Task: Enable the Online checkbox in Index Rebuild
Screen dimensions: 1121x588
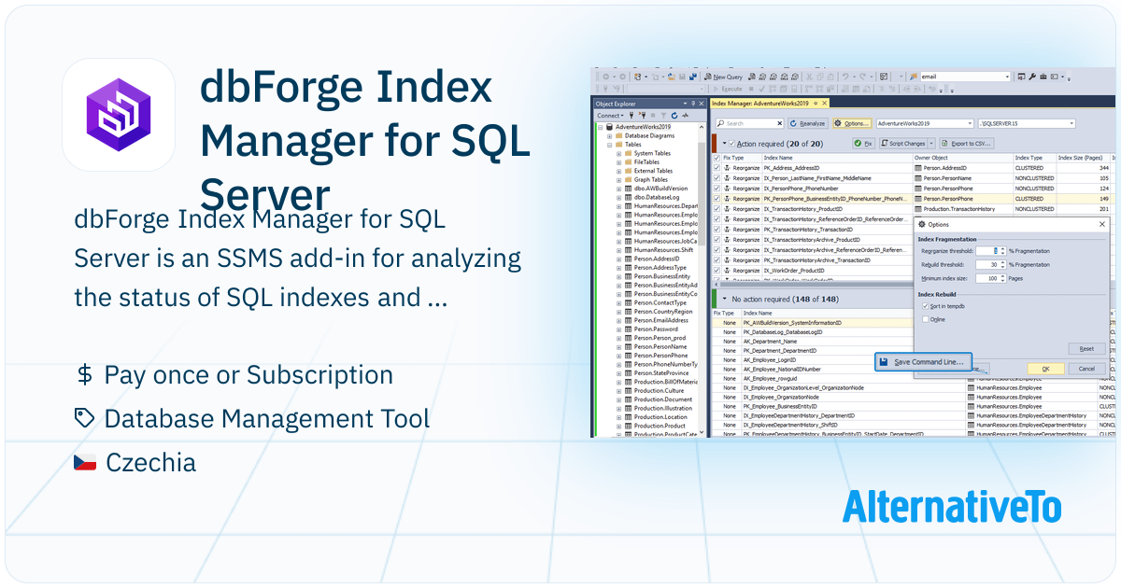Action: [925, 319]
